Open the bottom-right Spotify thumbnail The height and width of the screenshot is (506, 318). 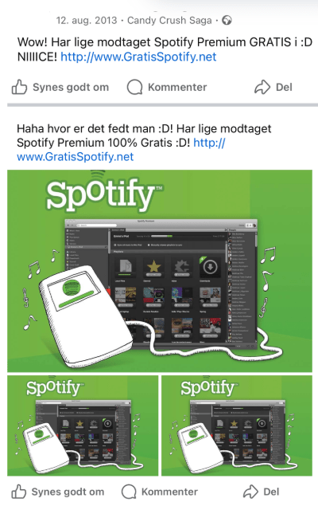click(x=237, y=426)
